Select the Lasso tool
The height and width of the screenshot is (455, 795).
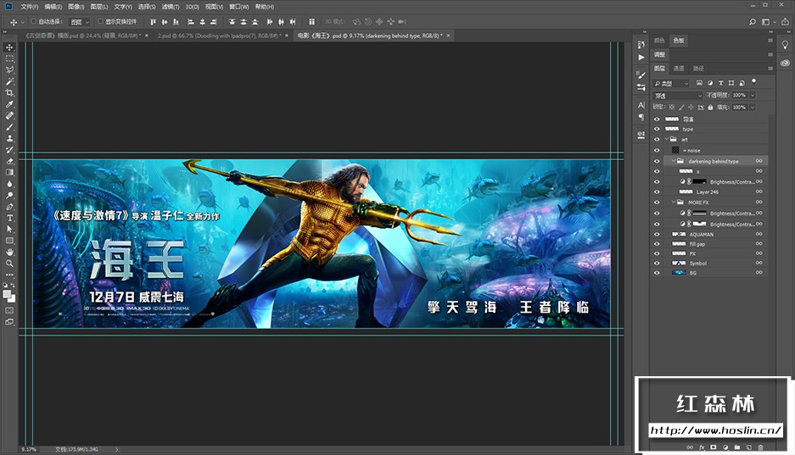pos(9,69)
